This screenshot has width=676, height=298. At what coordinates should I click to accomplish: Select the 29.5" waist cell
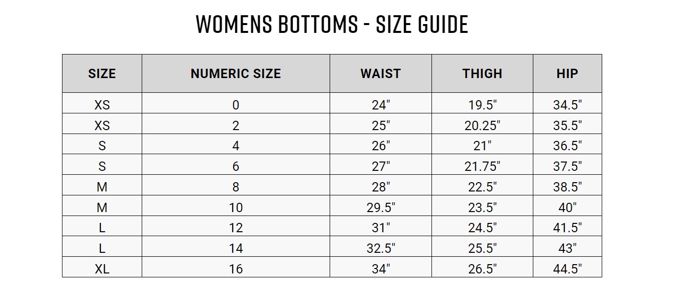click(x=380, y=207)
